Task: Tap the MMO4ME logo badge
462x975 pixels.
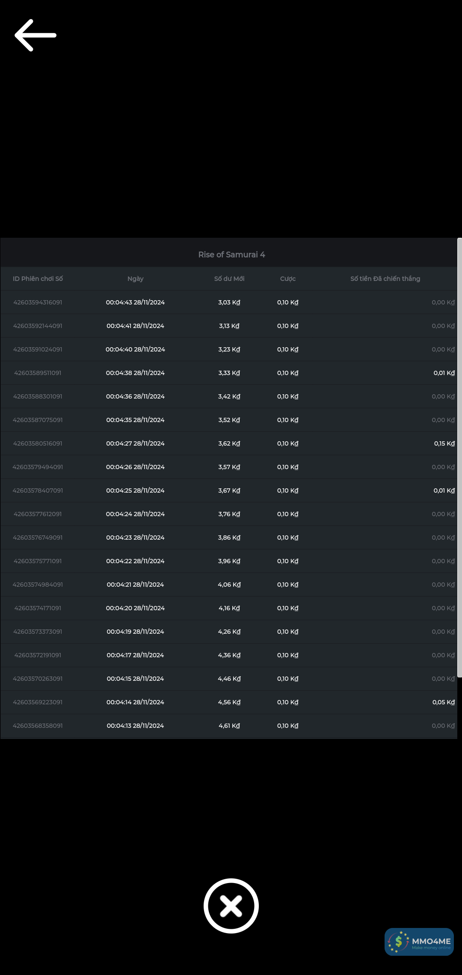Action: (419, 942)
